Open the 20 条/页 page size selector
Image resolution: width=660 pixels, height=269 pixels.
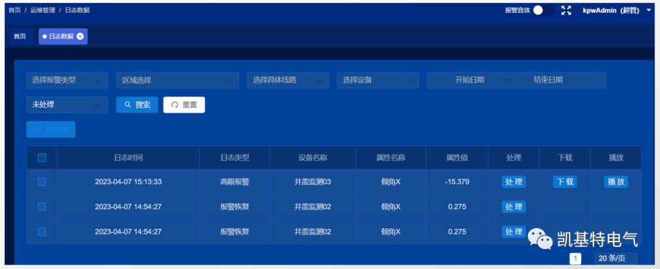[615, 259]
